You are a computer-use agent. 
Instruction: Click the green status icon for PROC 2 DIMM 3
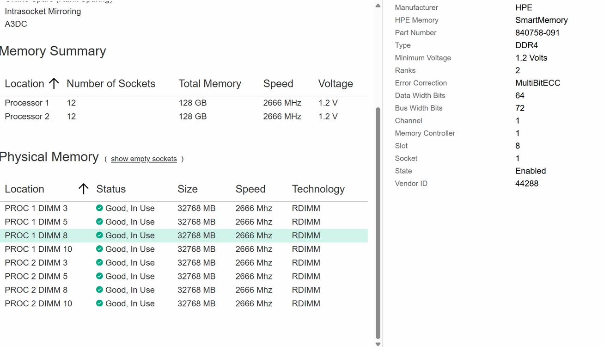coord(99,262)
